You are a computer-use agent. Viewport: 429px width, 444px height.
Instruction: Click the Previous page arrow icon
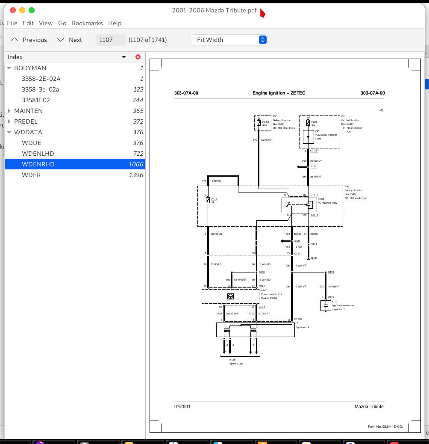[15, 40]
